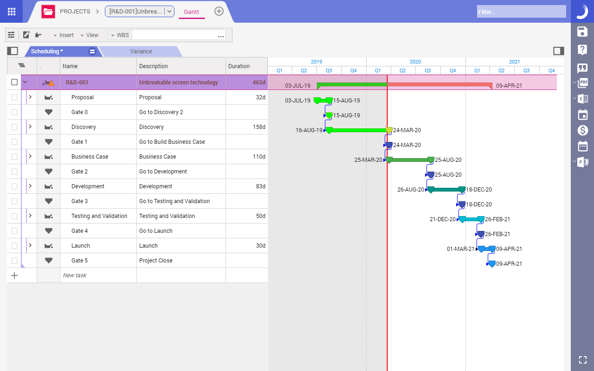
Task: Sort by the Duration column header
Action: (247, 66)
